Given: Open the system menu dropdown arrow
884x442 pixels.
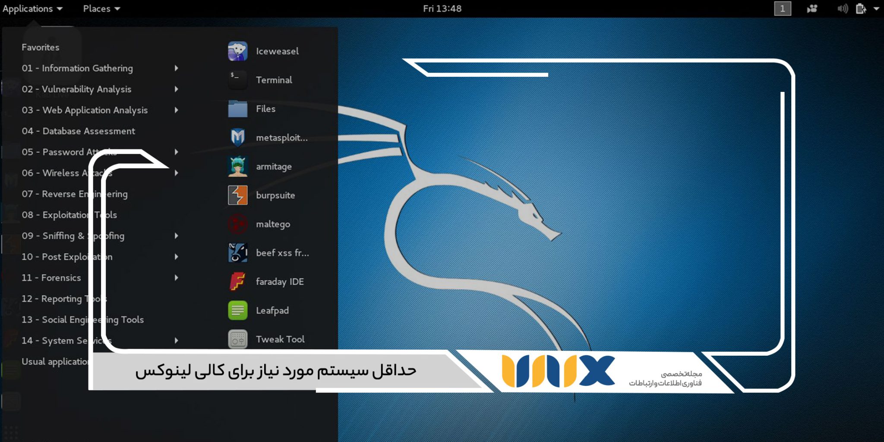Looking at the screenshot, I should coord(876,9).
